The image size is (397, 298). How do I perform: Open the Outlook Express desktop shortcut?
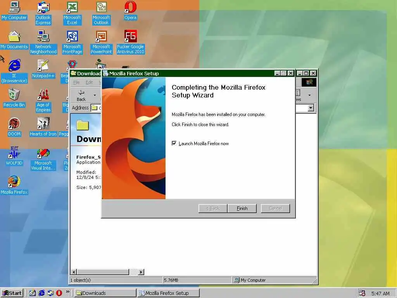point(43,13)
